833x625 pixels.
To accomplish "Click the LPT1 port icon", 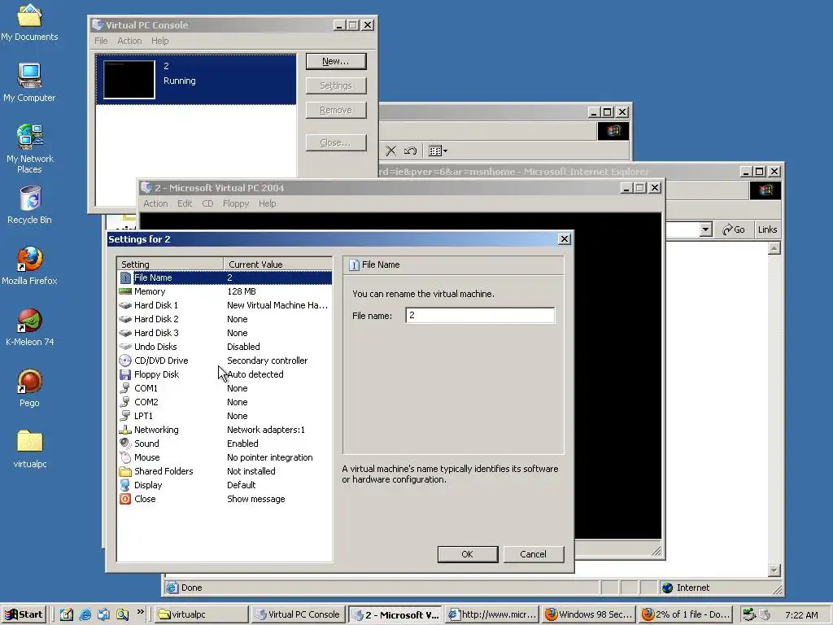I will 125,416.
